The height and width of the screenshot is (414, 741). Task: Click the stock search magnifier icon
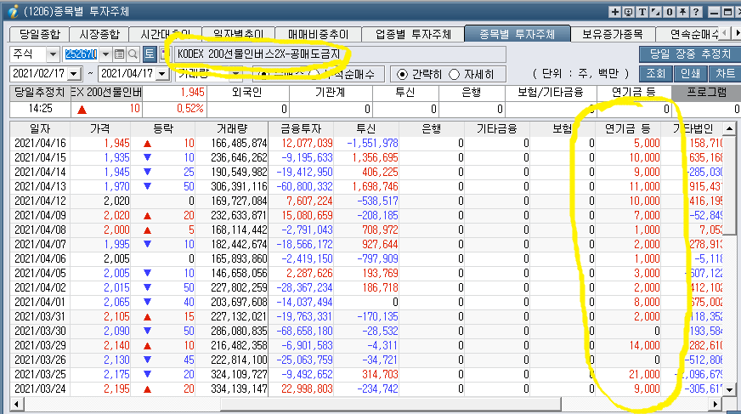click(x=133, y=54)
